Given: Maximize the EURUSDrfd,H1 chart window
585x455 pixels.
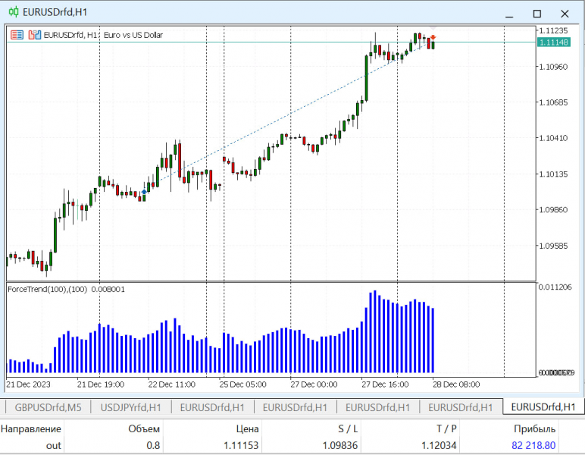Looking at the screenshot, I should click(x=537, y=14).
